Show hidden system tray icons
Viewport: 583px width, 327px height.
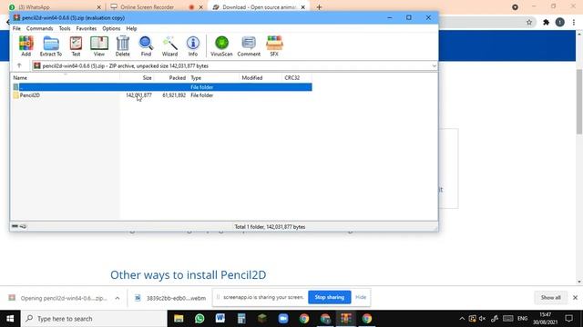pos(462,319)
